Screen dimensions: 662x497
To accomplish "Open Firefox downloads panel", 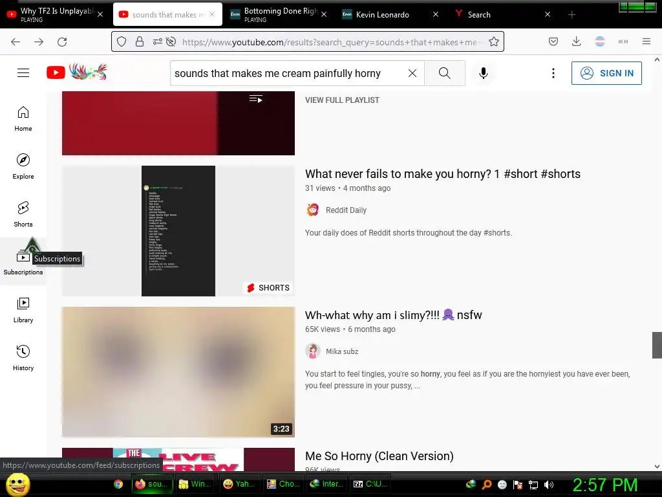I will [x=576, y=41].
